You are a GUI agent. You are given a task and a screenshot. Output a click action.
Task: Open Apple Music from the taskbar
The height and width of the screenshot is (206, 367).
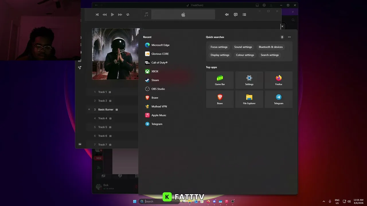[227, 201]
